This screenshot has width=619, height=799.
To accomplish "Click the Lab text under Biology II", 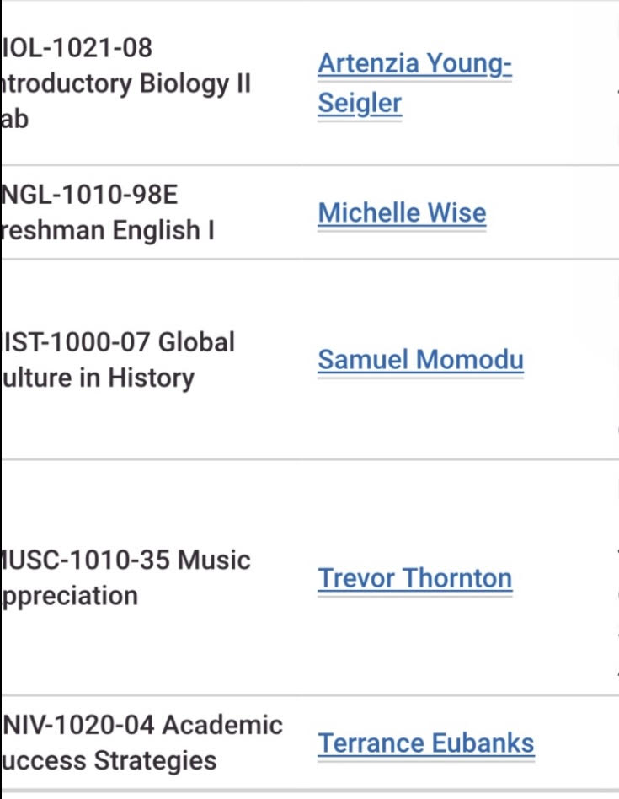I will [15, 119].
